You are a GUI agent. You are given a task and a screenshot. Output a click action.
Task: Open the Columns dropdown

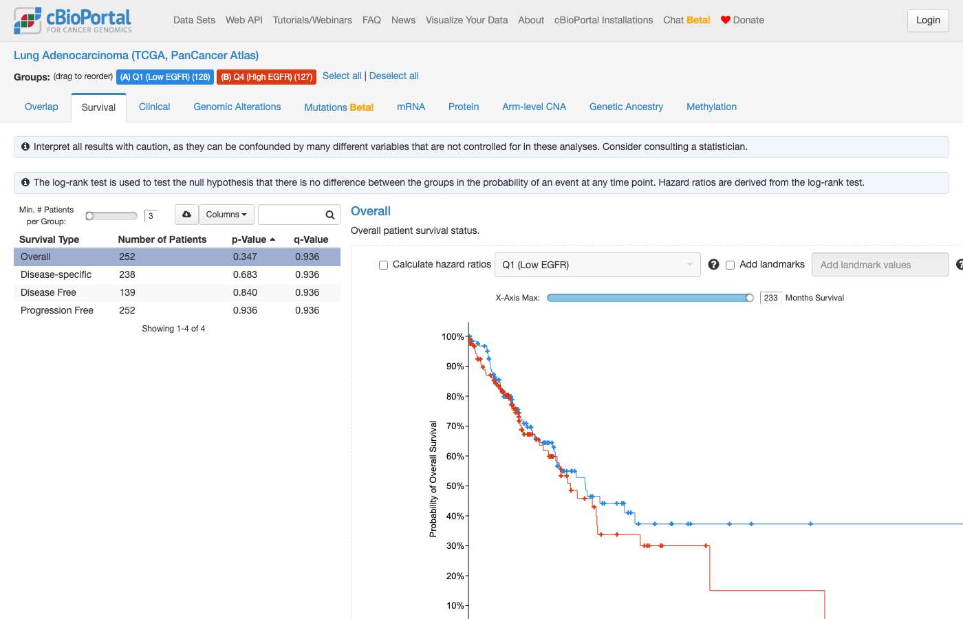click(226, 215)
